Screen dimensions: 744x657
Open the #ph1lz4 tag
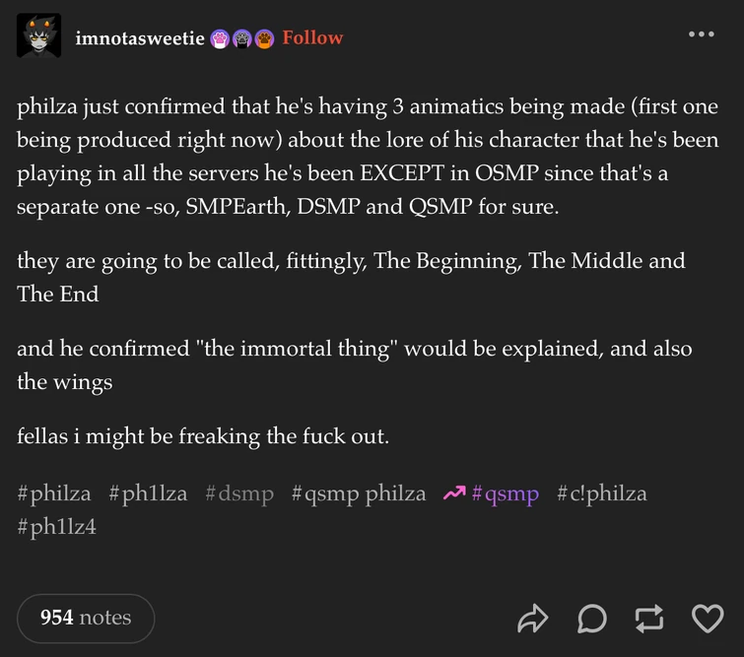[x=56, y=526]
